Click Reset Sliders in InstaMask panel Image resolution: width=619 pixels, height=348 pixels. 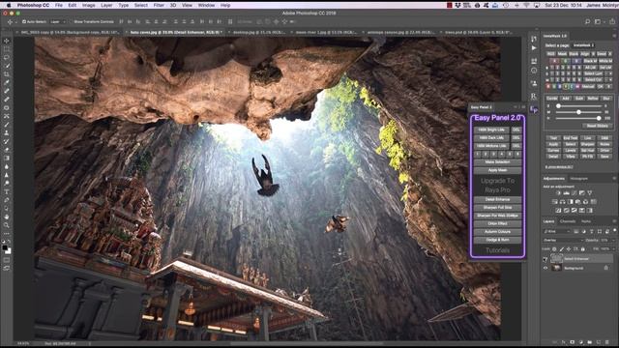(597, 126)
